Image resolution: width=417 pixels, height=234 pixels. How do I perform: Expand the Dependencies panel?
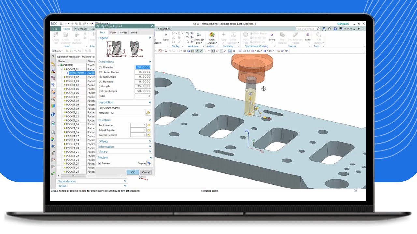pos(125,181)
